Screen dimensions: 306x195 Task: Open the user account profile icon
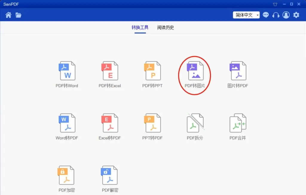click(x=286, y=15)
